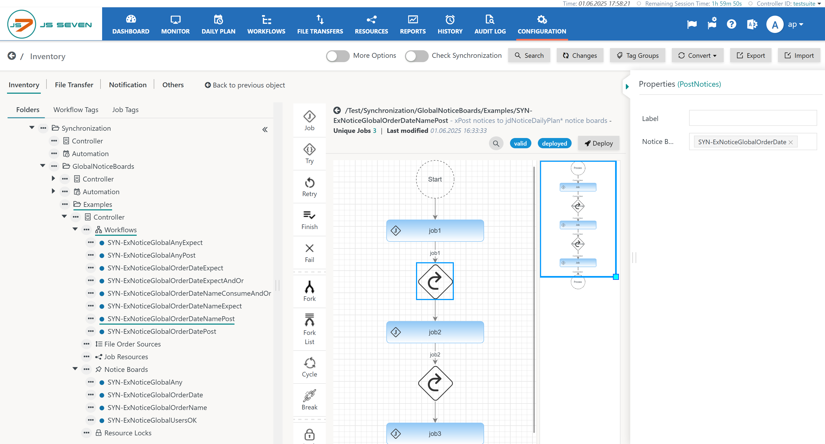This screenshot has height=444, width=825.
Task: Open the flag with gear icon in header
Action: [712, 24]
